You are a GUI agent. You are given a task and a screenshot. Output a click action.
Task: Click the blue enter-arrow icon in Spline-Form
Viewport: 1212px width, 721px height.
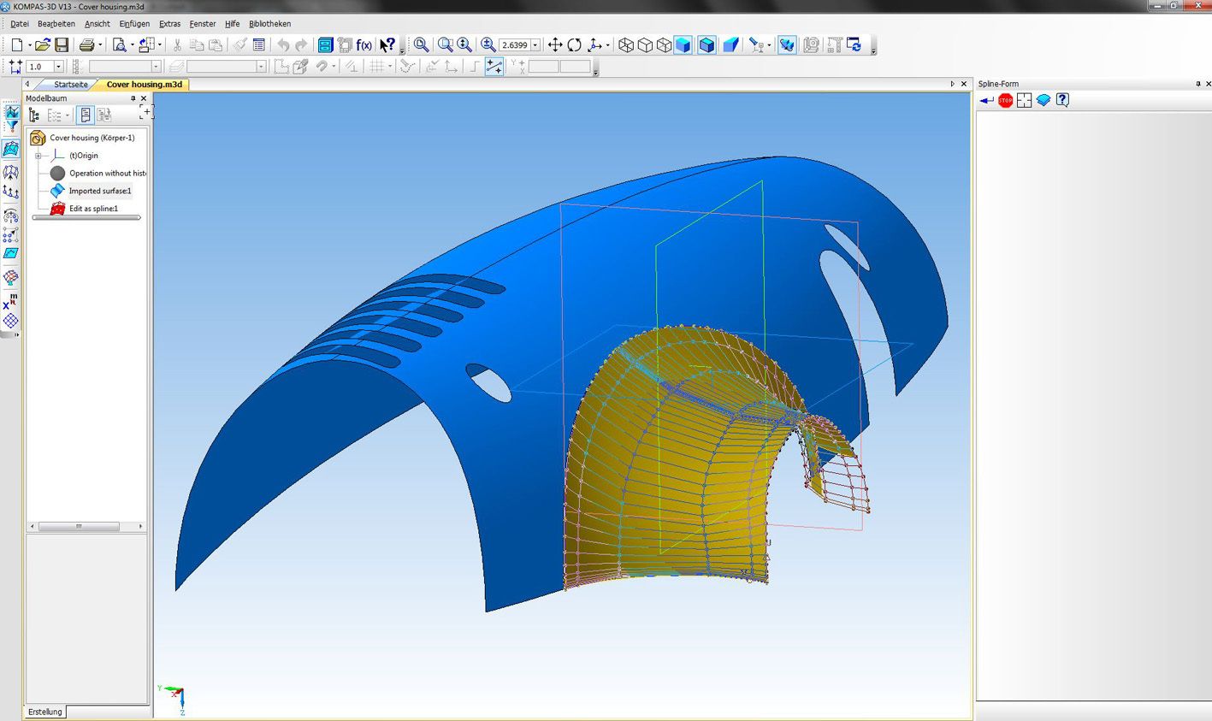987,101
